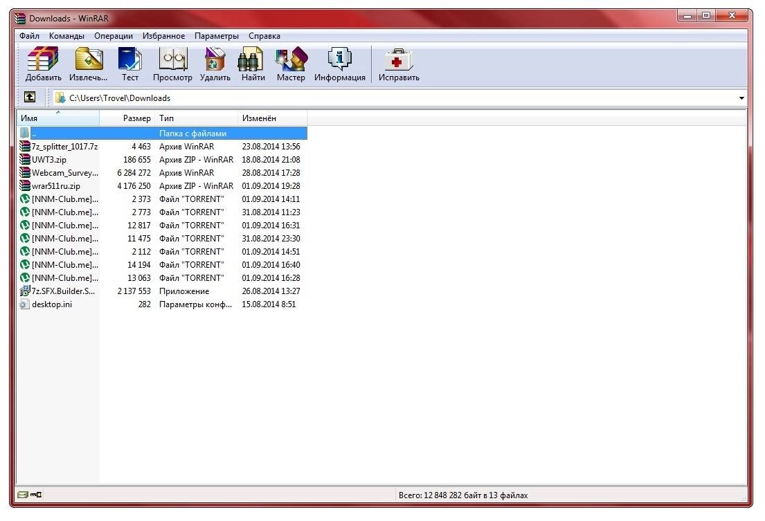Click the desktop.ini file icon
Image resolution: width=765 pixels, height=521 pixels.
[x=24, y=304]
